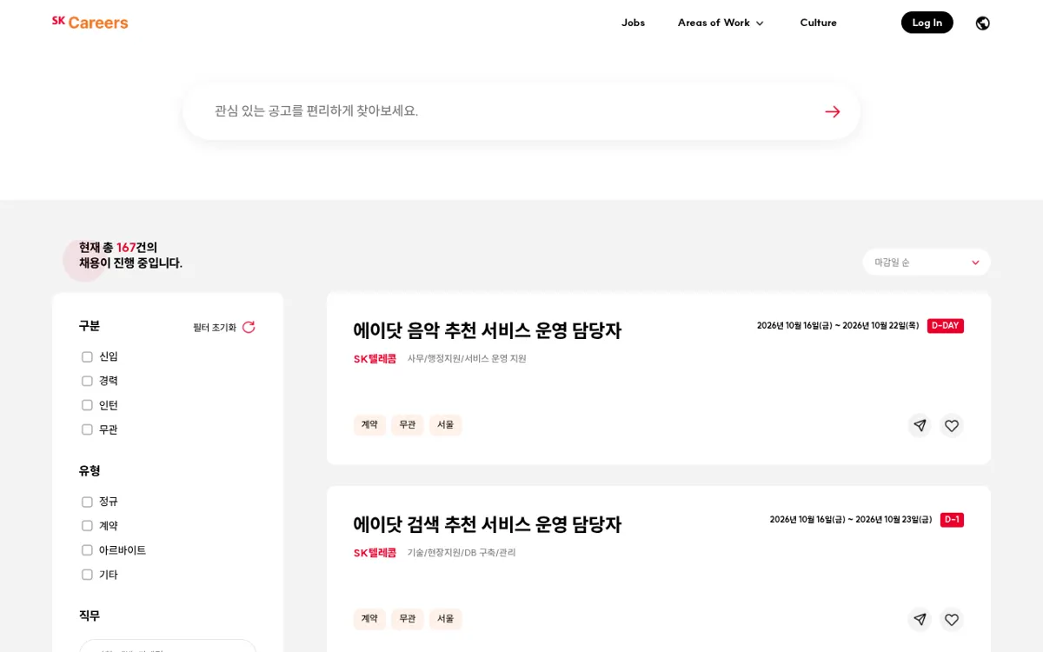Click the D-1 badge

pos(952,520)
